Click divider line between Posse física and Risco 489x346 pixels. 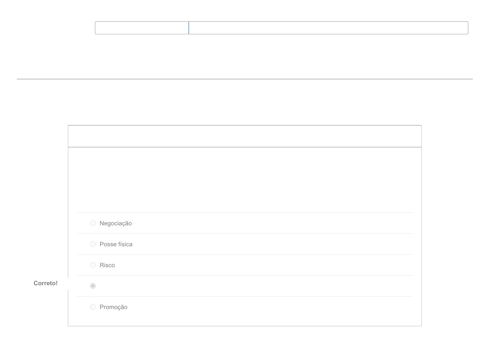point(245,254)
